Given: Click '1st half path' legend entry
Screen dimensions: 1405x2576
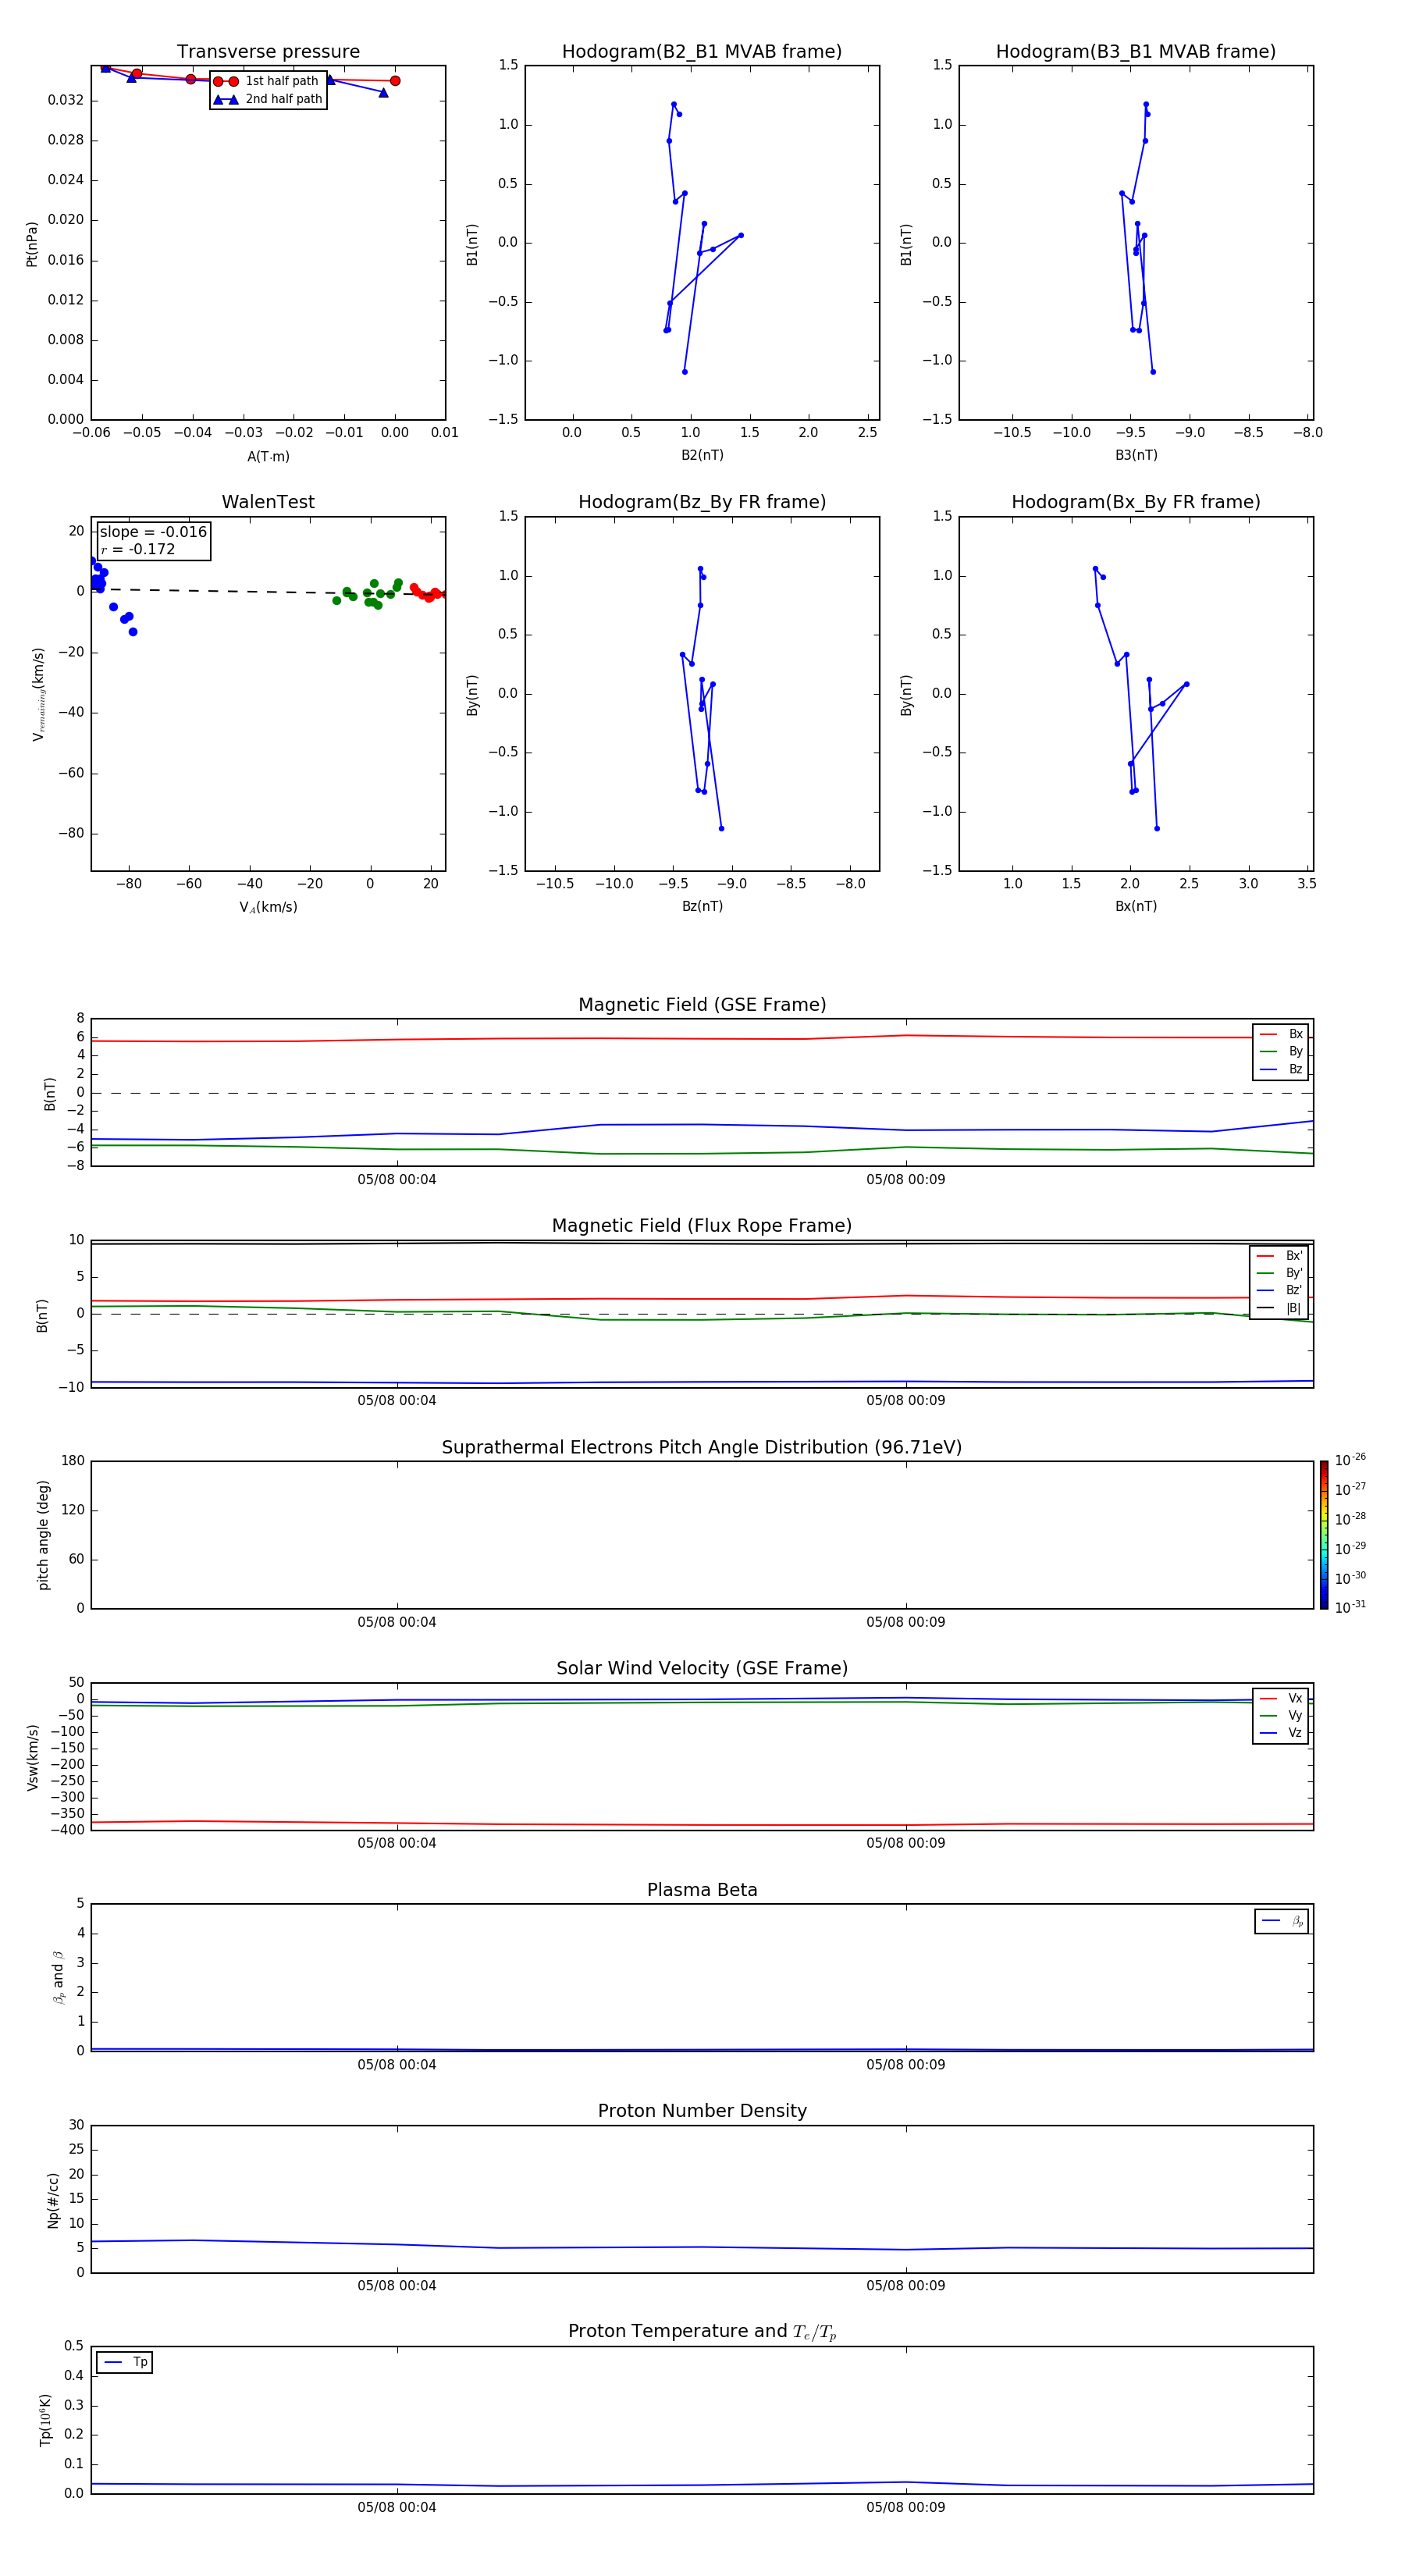Looking at the screenshot, I should (267, 81).
